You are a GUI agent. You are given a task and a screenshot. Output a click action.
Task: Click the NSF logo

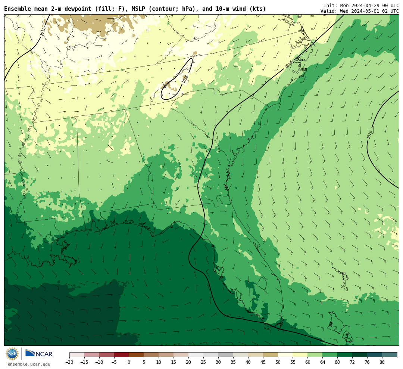[12, 354]
